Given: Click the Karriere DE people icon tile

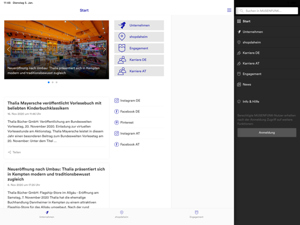Looking at the screenshot, I should pyautogui.click(x=122, y=60).
